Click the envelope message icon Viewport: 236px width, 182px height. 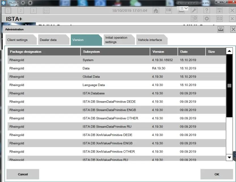[x=219, y=19]
